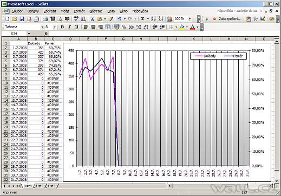This screenshot has width=281, height=196.
Task: Open the AutoSum functions dropdown arrow
Action: [x=148, y=19]
